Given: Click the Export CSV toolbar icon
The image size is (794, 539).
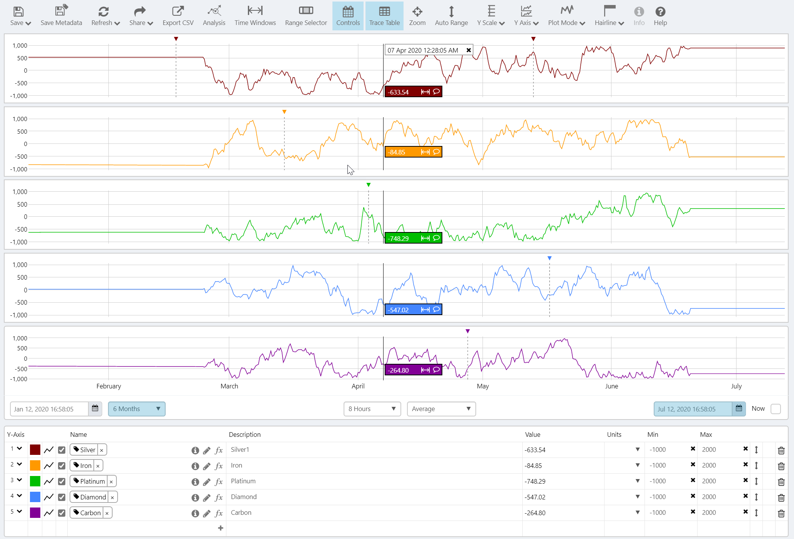Looking at the screenshot, I should 178,16.
